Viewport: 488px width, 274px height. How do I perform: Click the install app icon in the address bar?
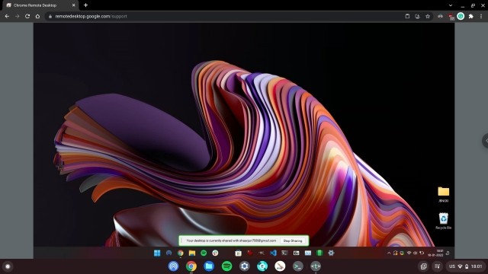click(417, 16)
